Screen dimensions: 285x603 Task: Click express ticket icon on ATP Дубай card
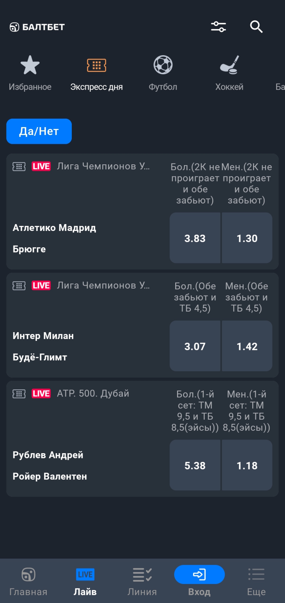coord(19,394)
